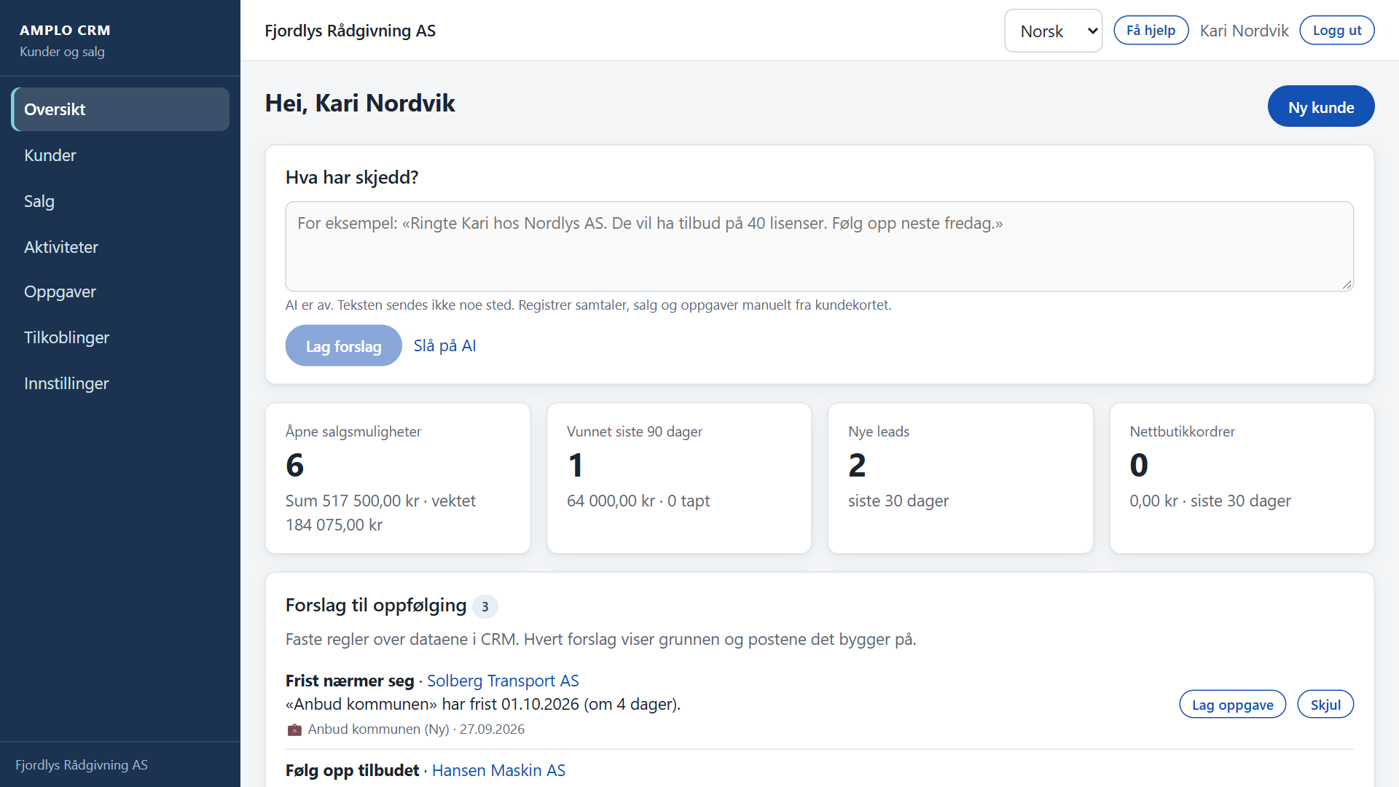Create task with Lag oppgave button

(1232, 704)
